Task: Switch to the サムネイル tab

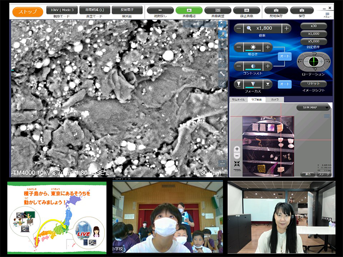Action: click(x=238, y=99)
